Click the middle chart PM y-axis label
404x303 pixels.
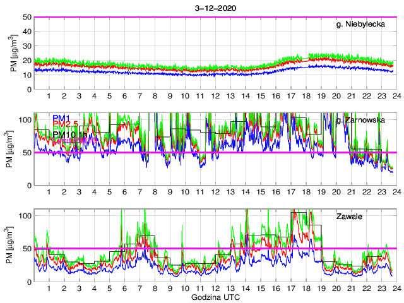coord(9,149)
